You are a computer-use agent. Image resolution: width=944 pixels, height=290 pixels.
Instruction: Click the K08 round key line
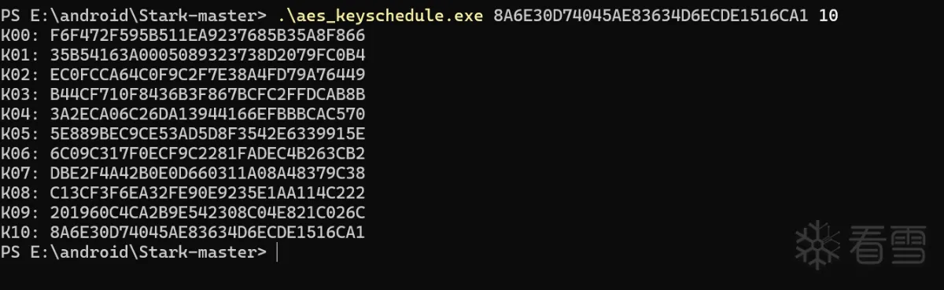point(183,193)
